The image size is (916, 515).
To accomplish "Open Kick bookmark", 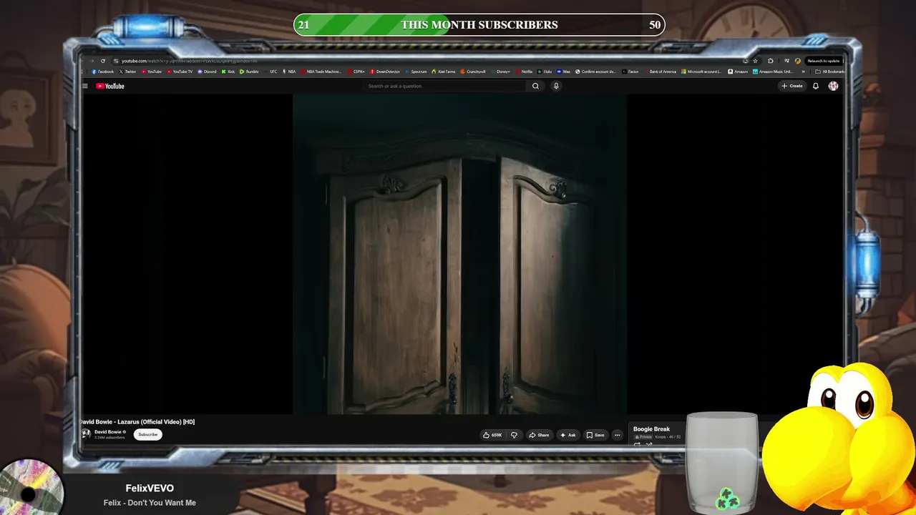I will pos(228,72).
